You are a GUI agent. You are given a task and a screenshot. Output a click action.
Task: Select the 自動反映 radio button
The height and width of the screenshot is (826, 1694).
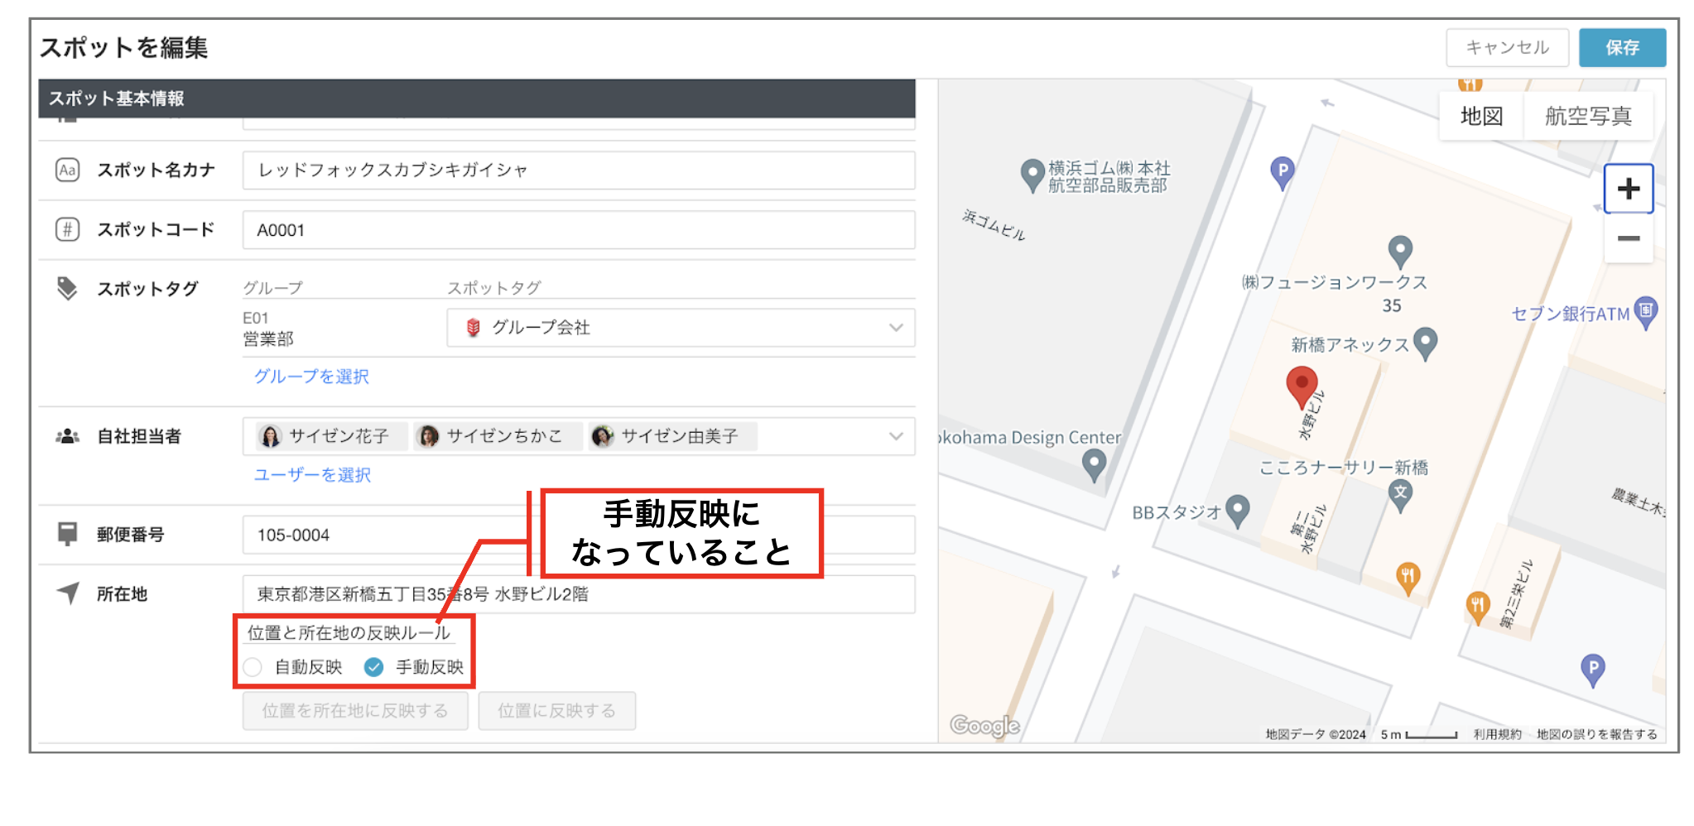pyautogui.click(x=253, y=667)
